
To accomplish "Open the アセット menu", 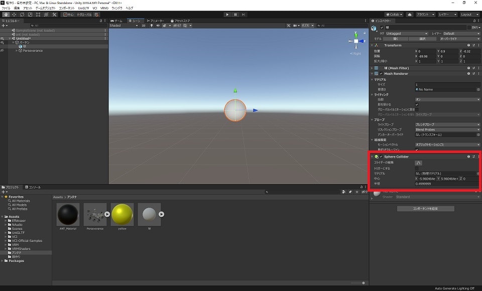I will click(x=28, y=9).
